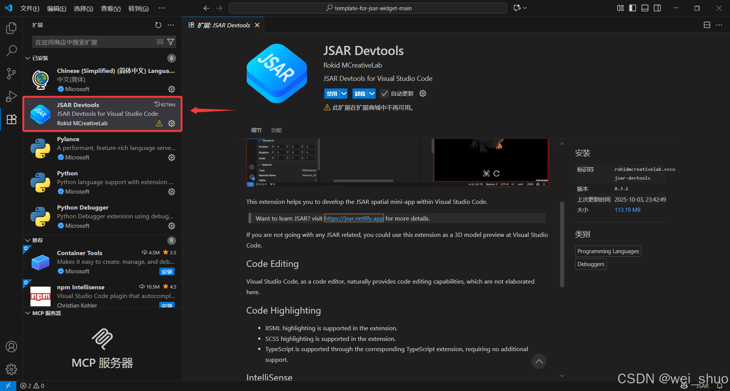Close the JSAR Devtools extension tab
730x391 pixels.
click(x=257, y=25)
